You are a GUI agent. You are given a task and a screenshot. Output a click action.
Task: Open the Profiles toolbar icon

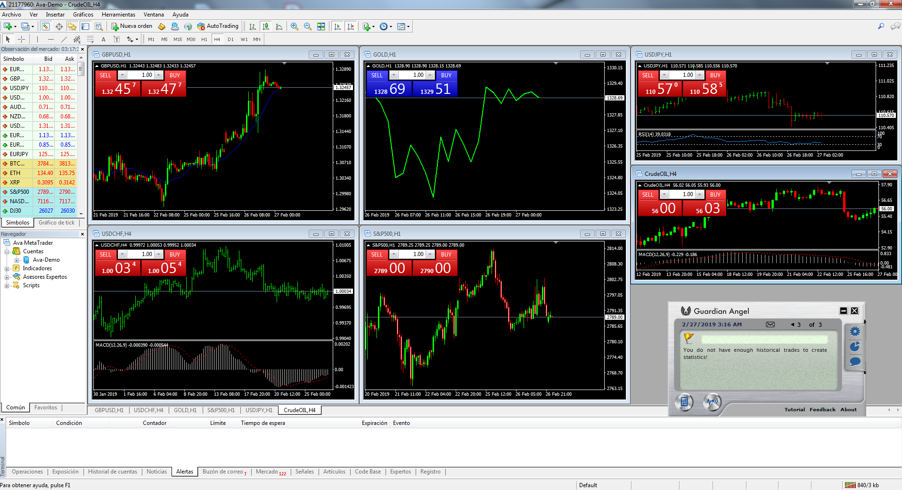[25, 26]
